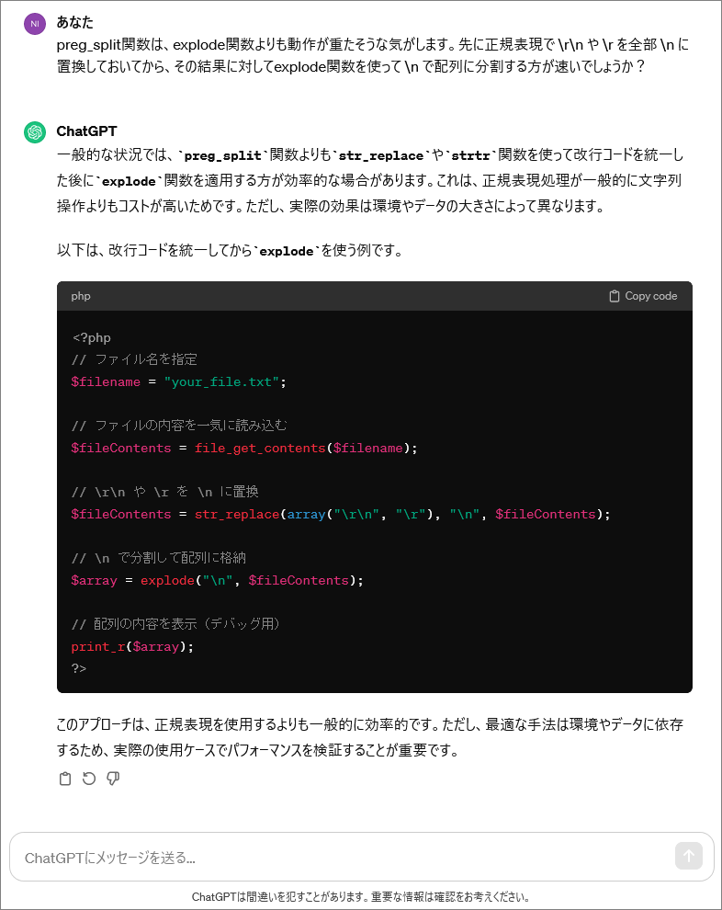Click the php language label in the code header
Screen dimensions: 722x910
point(81,296)
